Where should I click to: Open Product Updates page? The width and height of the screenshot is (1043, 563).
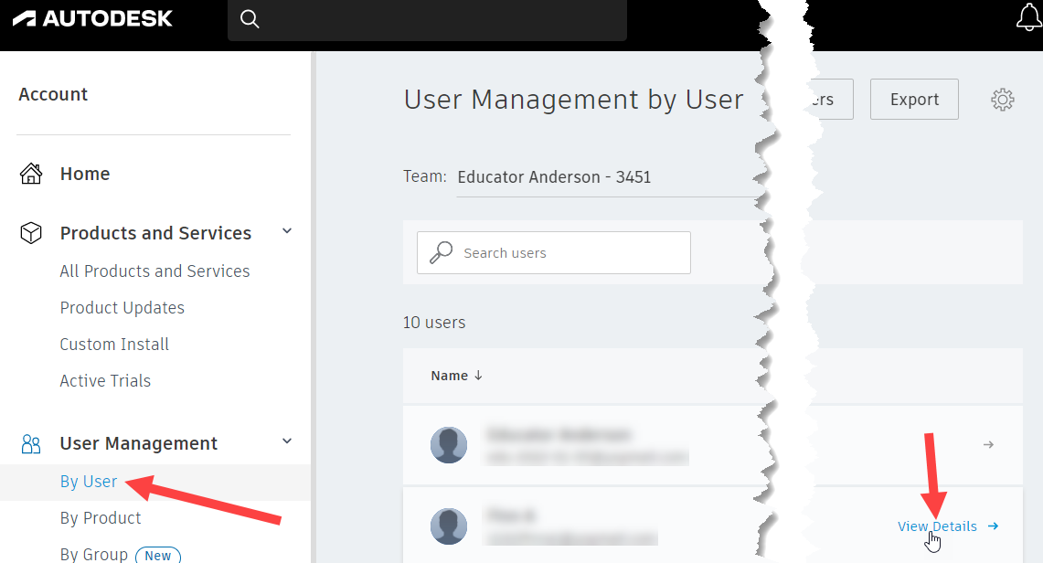(x=122, y=308)
